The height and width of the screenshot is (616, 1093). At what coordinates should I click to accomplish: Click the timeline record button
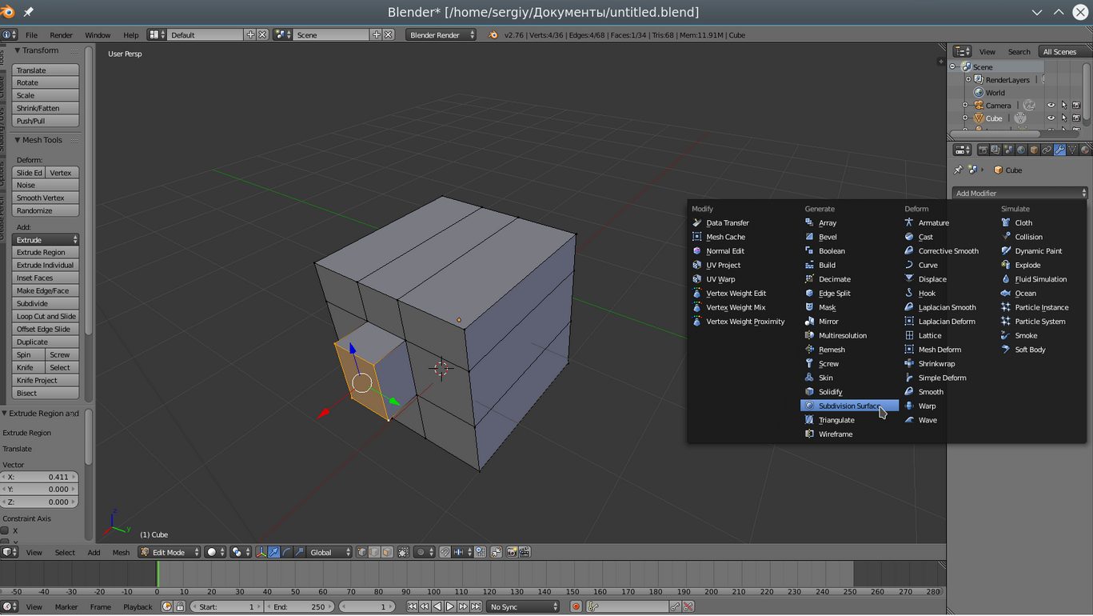tap(576, 607)
